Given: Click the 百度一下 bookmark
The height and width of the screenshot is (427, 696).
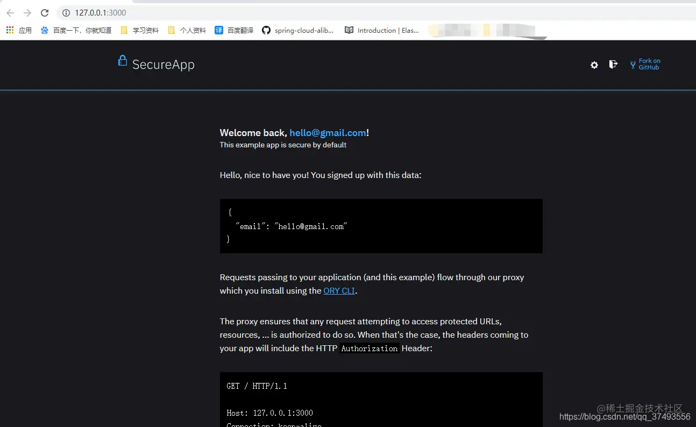Looking at the screenshot, I should pos(75,30).
